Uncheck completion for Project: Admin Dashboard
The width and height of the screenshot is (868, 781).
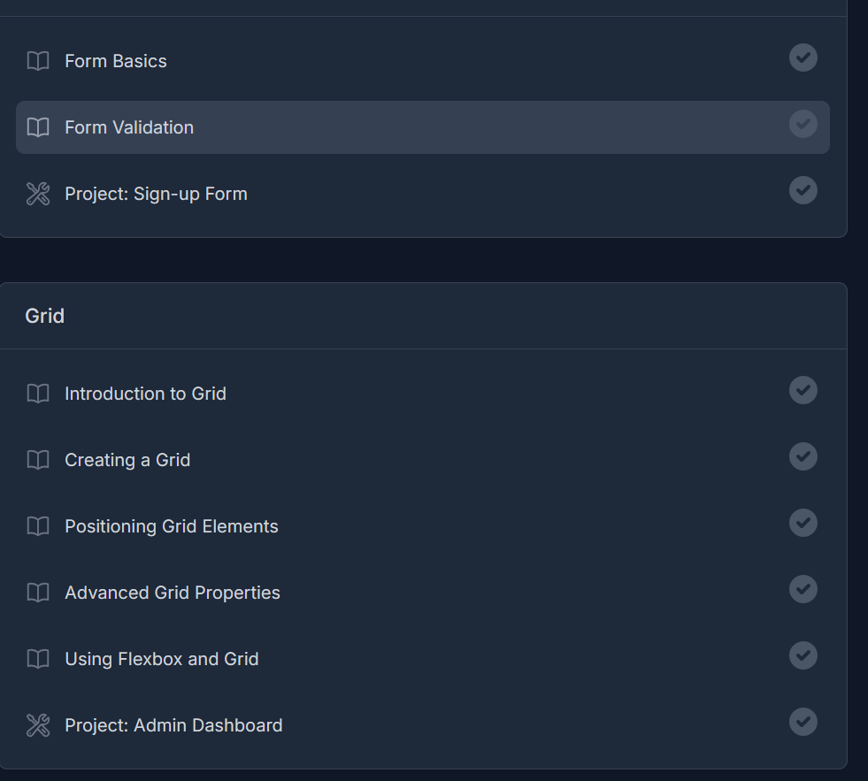click(803, 722)
